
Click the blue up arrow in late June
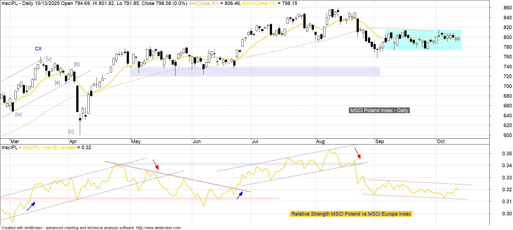240,195
